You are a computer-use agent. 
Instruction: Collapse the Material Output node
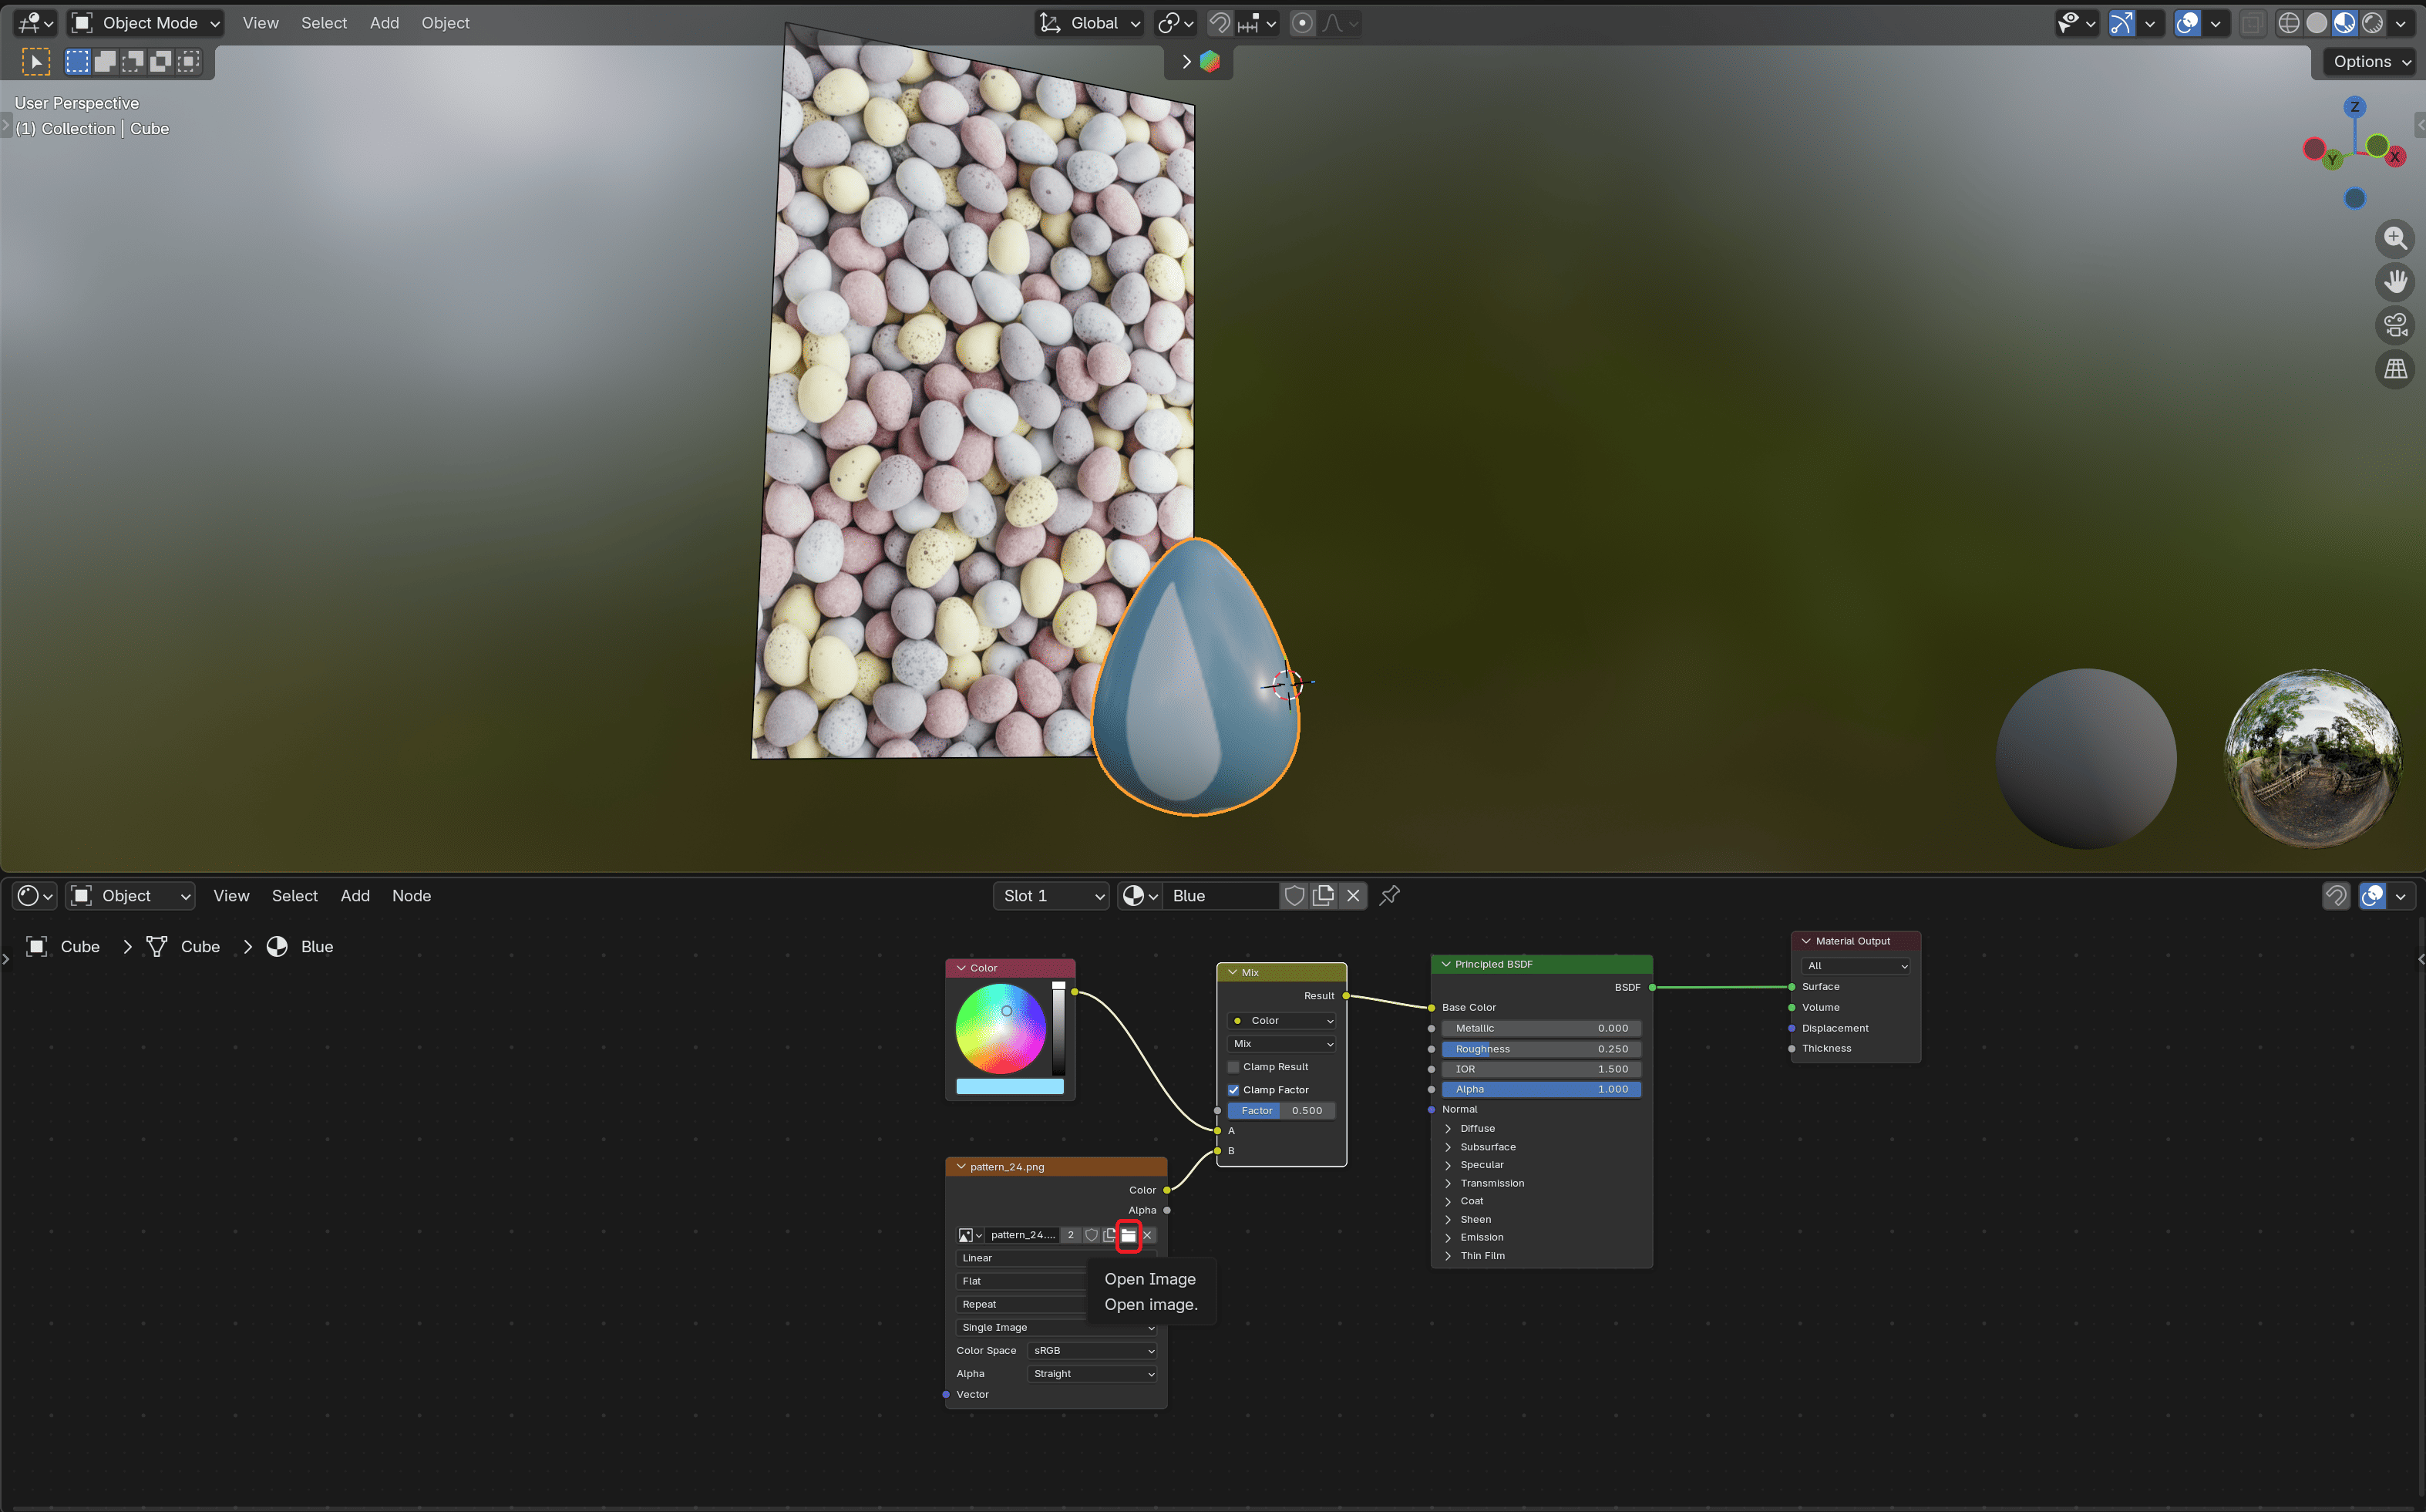(1806, 941)
